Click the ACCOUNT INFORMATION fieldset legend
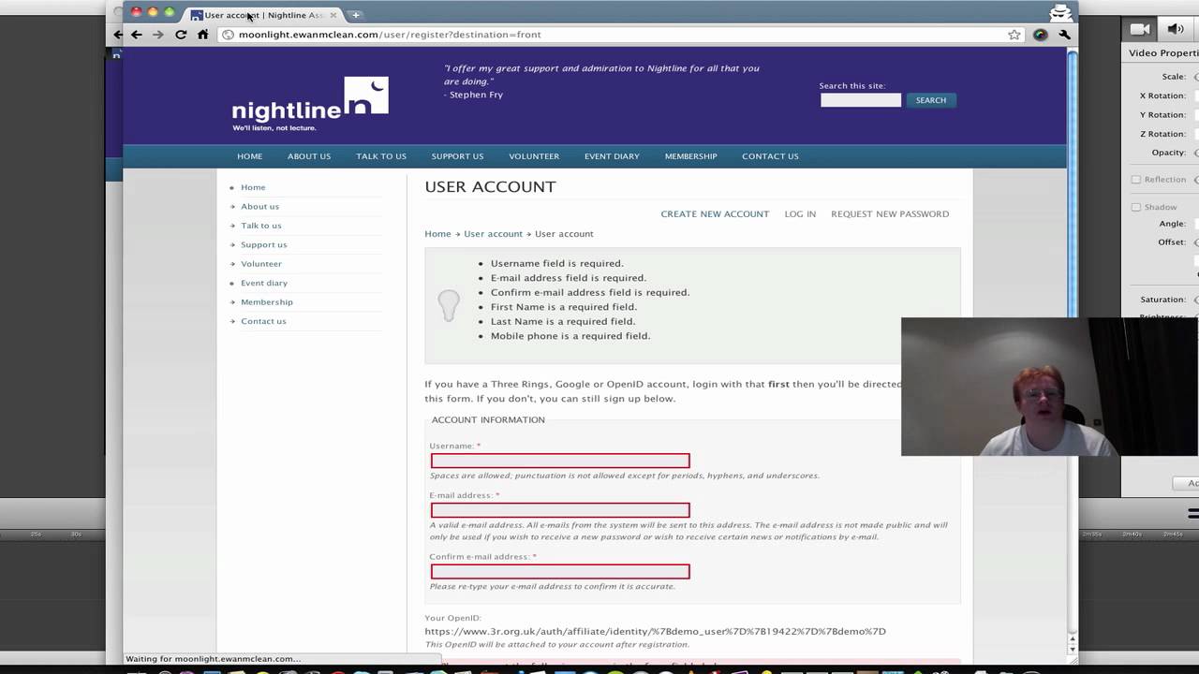This screenshot has width=1199, height=674. tap(488, 420)
